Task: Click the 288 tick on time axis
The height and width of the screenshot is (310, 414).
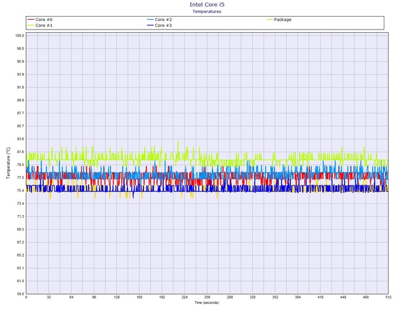Action: point(230,297)
